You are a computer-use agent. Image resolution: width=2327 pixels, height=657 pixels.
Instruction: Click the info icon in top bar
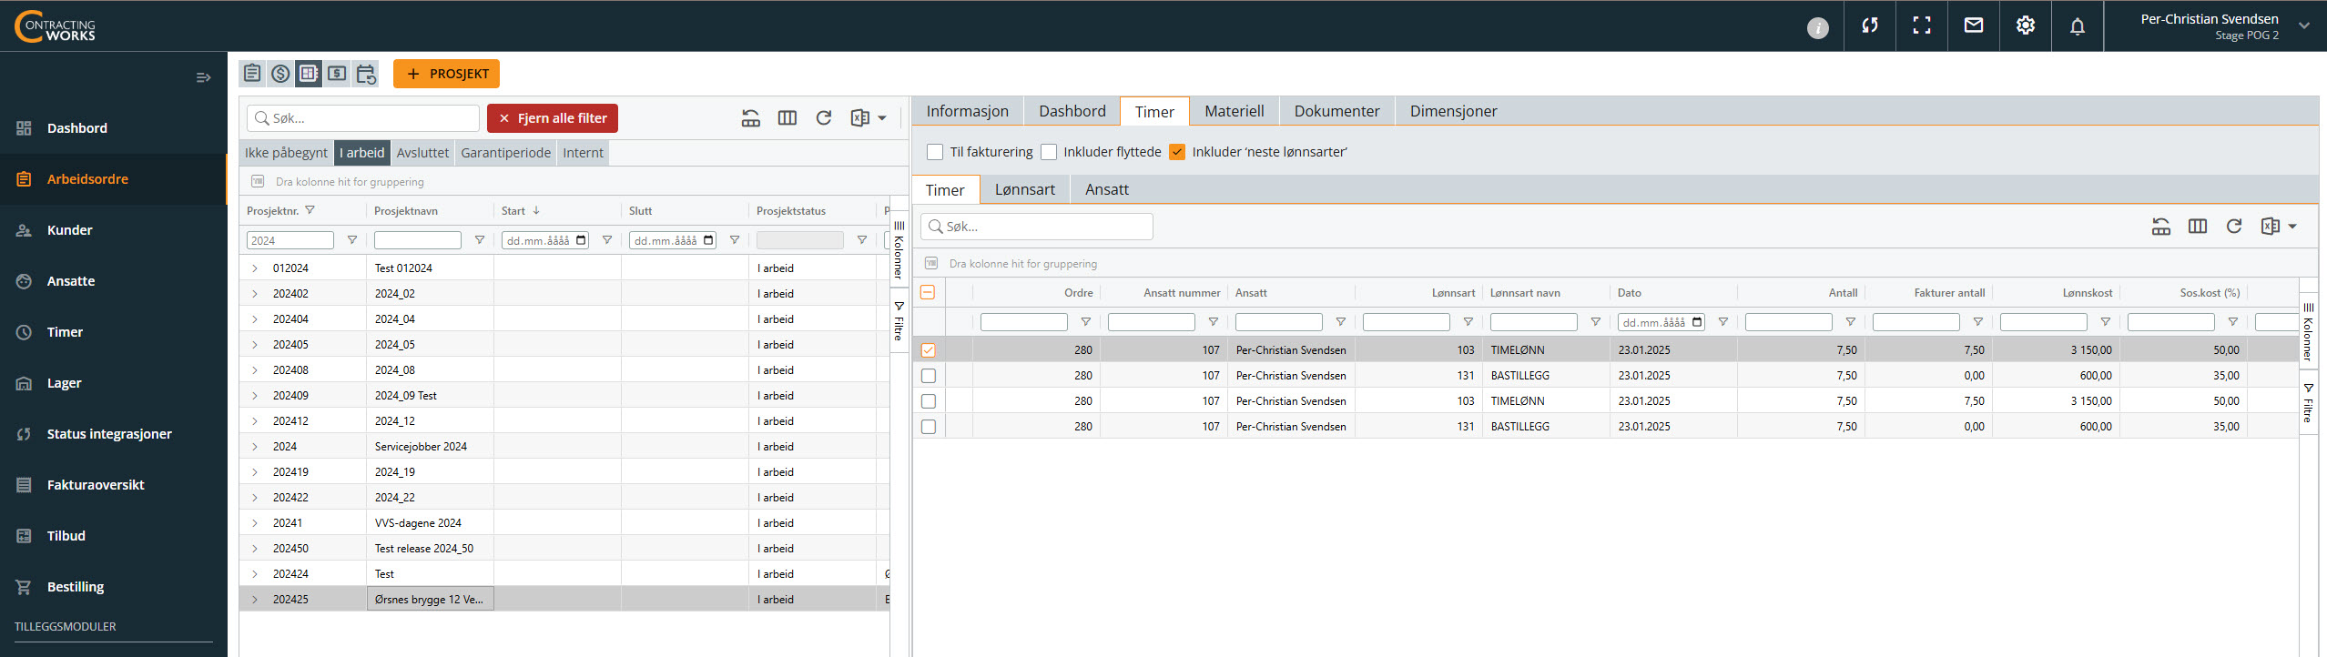(x=1817, y=27)
